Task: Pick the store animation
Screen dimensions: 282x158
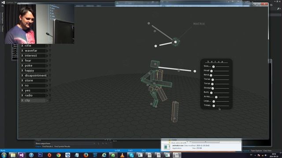Action: (29, 80)
